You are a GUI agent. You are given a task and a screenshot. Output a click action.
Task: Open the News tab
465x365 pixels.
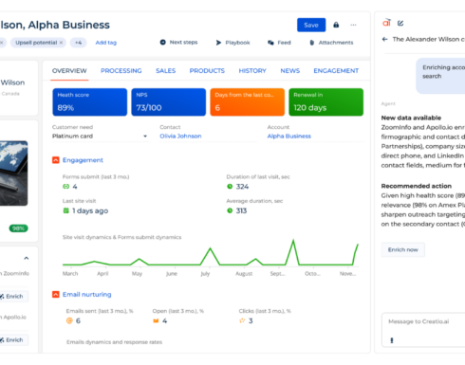click(x=289, y=71)
